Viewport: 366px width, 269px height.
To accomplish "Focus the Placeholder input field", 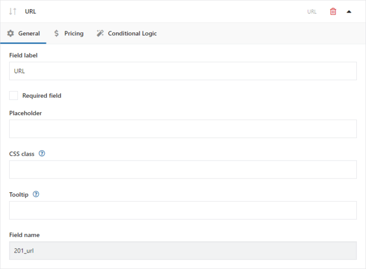I will tap(183, 129).
